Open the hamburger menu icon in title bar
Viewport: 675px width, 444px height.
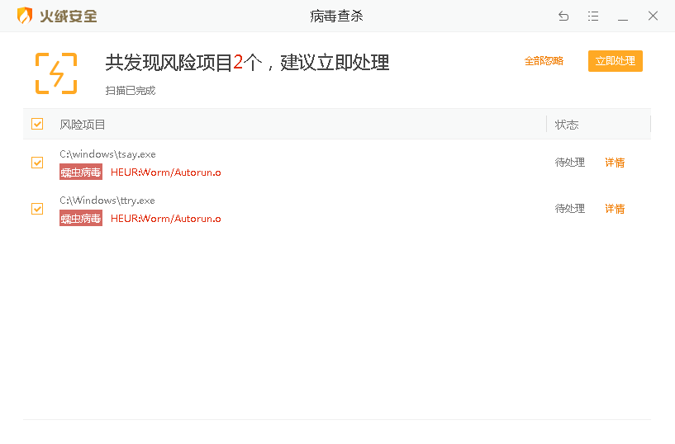tap(593, 16)
